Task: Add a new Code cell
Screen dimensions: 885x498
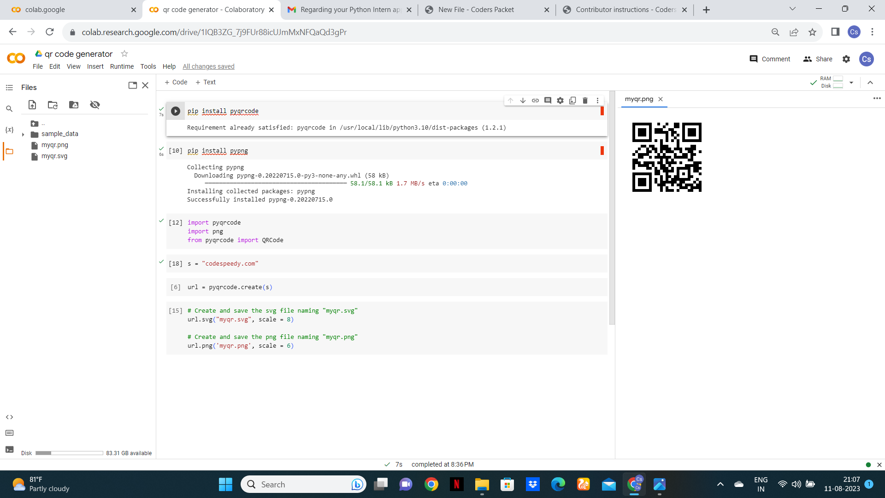Action: coord(176,82)
